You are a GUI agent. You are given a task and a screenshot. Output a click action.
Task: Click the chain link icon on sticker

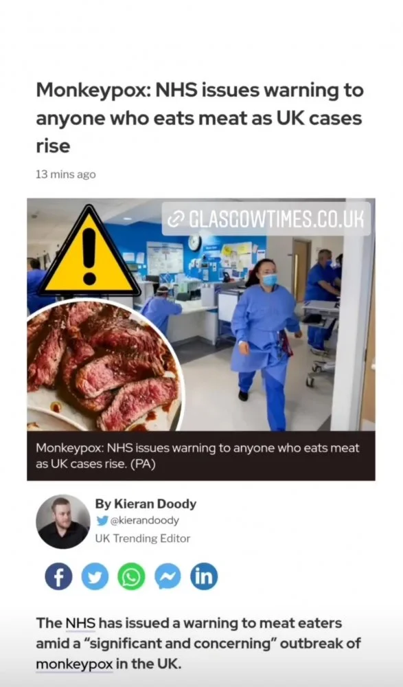[176, 218]
